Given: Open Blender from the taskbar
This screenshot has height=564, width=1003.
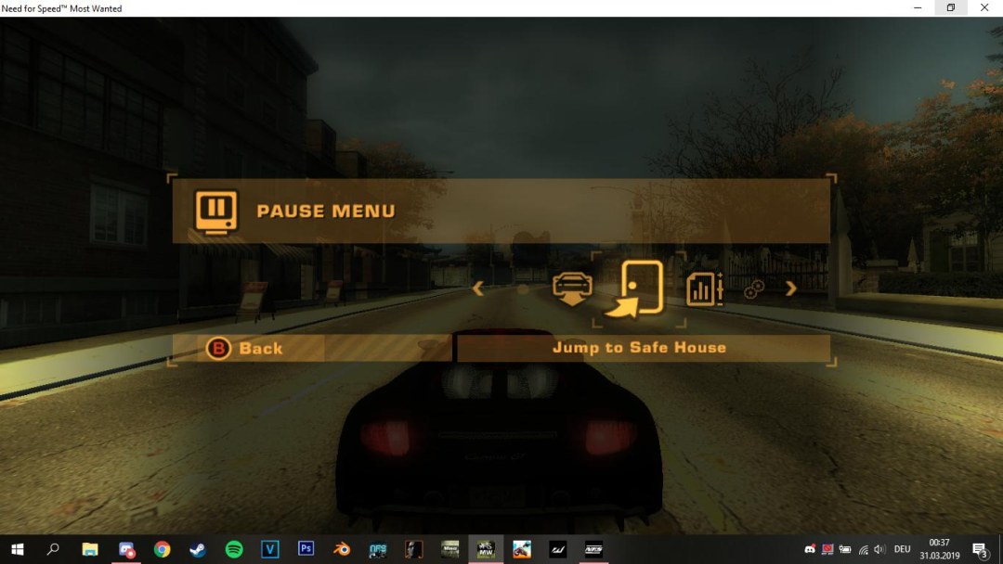Looking at the screenshot, I should point(342,549).
